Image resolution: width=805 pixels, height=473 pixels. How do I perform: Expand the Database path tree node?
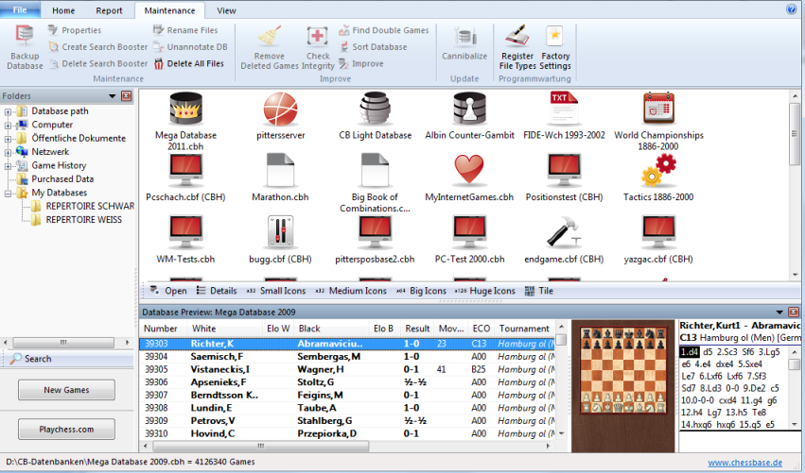click(x=8, y=111)
